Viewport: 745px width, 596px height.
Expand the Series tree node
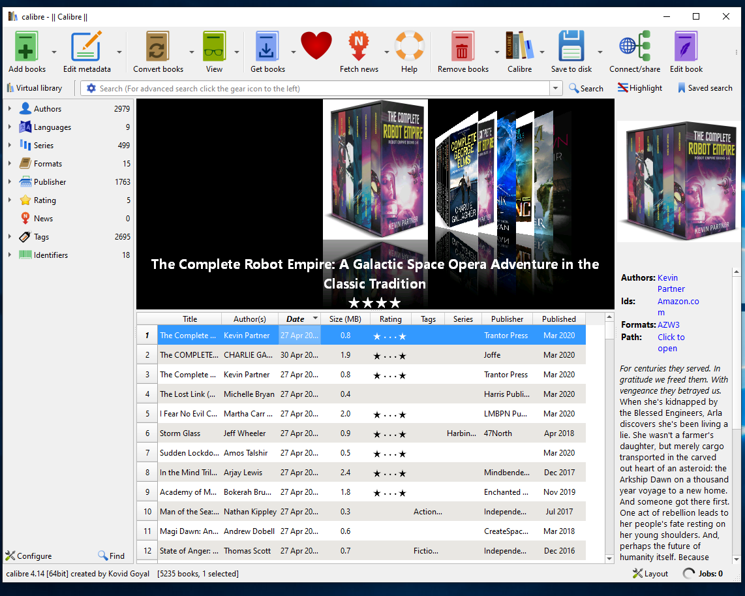coord(10,146)
